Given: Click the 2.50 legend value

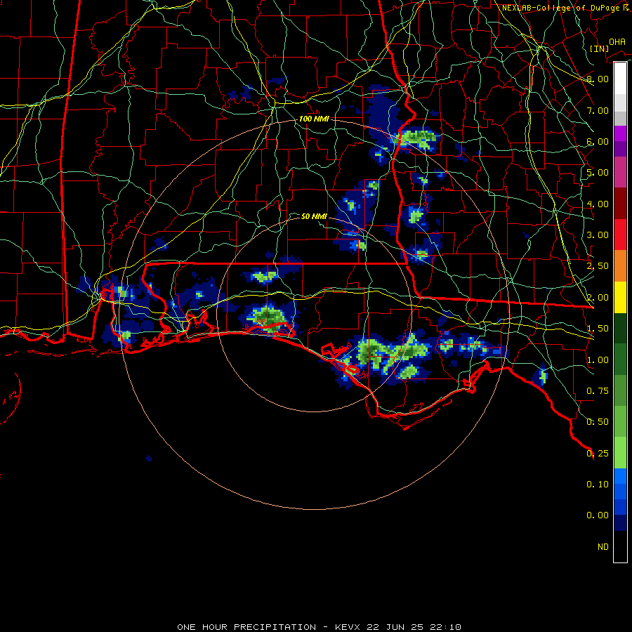Looking at the screenshot, I should pyautogui.click(x=598, y=266).
